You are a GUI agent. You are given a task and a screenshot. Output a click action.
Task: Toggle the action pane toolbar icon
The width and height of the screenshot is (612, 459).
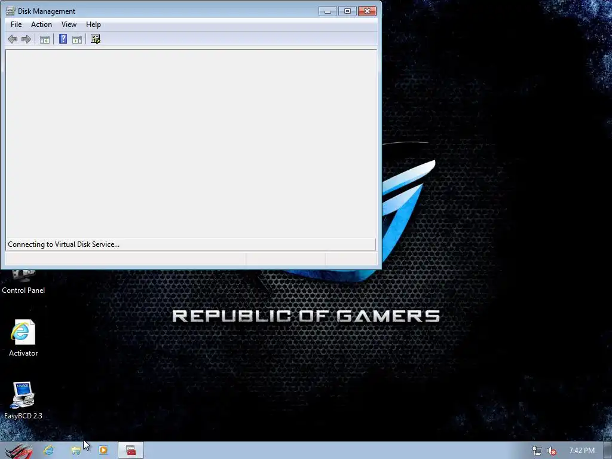pos(77,39)
